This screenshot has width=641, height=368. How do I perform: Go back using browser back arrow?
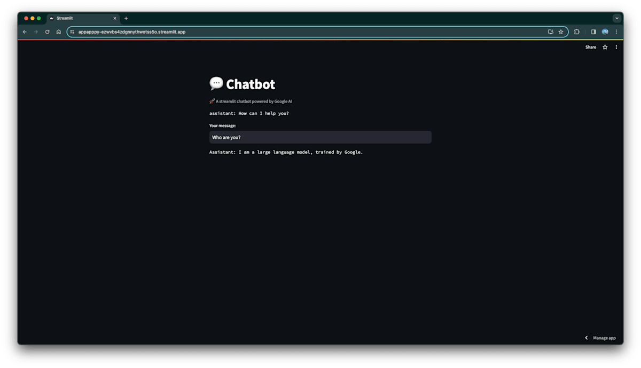[25, 32]
